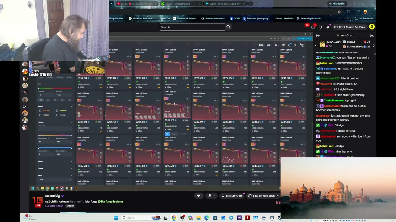Click Try 1-Month Ad-Free button
Viewport: 396px width, 222px height.
tap(350, 27)
